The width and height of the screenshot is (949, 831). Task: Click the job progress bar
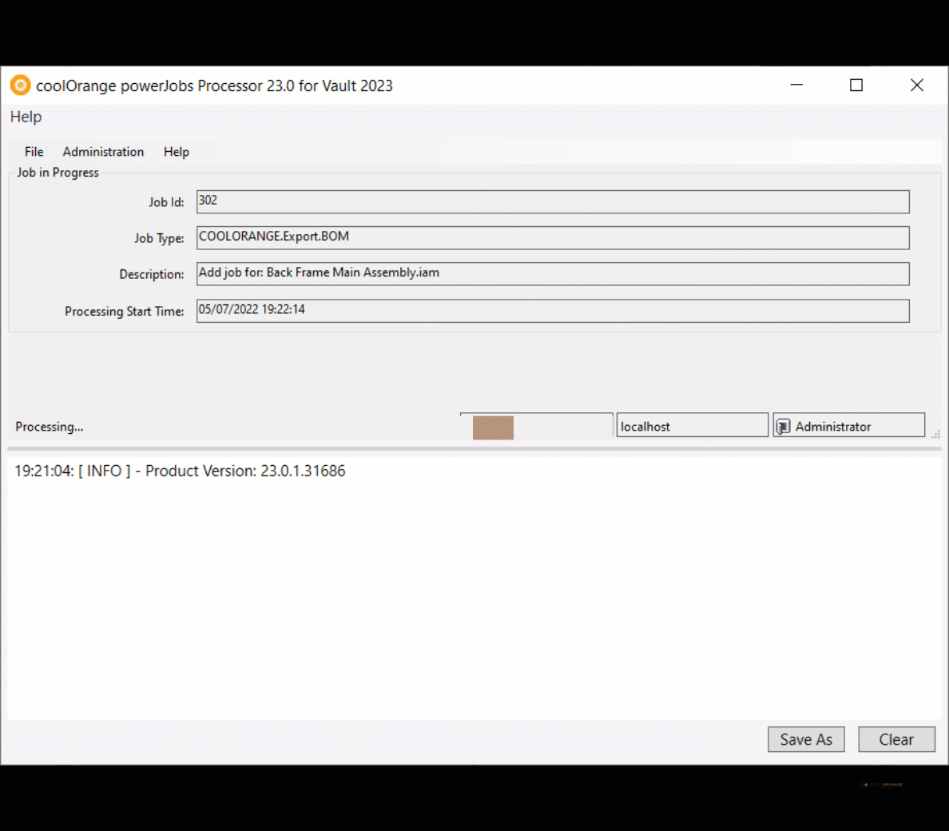coord(536,424)
